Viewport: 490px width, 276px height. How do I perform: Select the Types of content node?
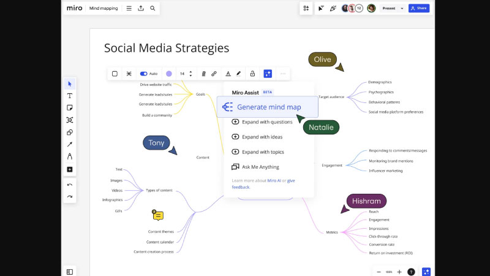[x=159, y=190]
